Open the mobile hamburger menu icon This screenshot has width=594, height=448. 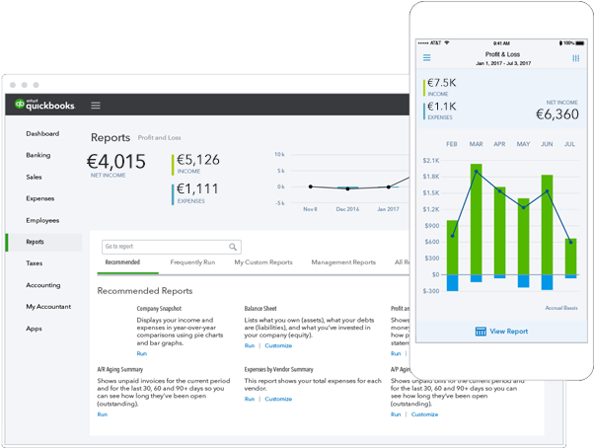point(426,57)
